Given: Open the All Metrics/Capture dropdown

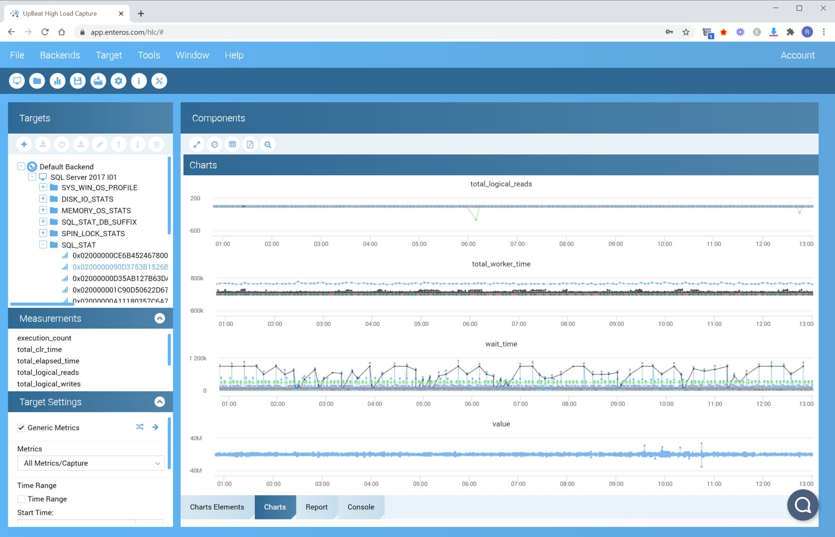Looking at the screenshot, I should pos(91,463).
